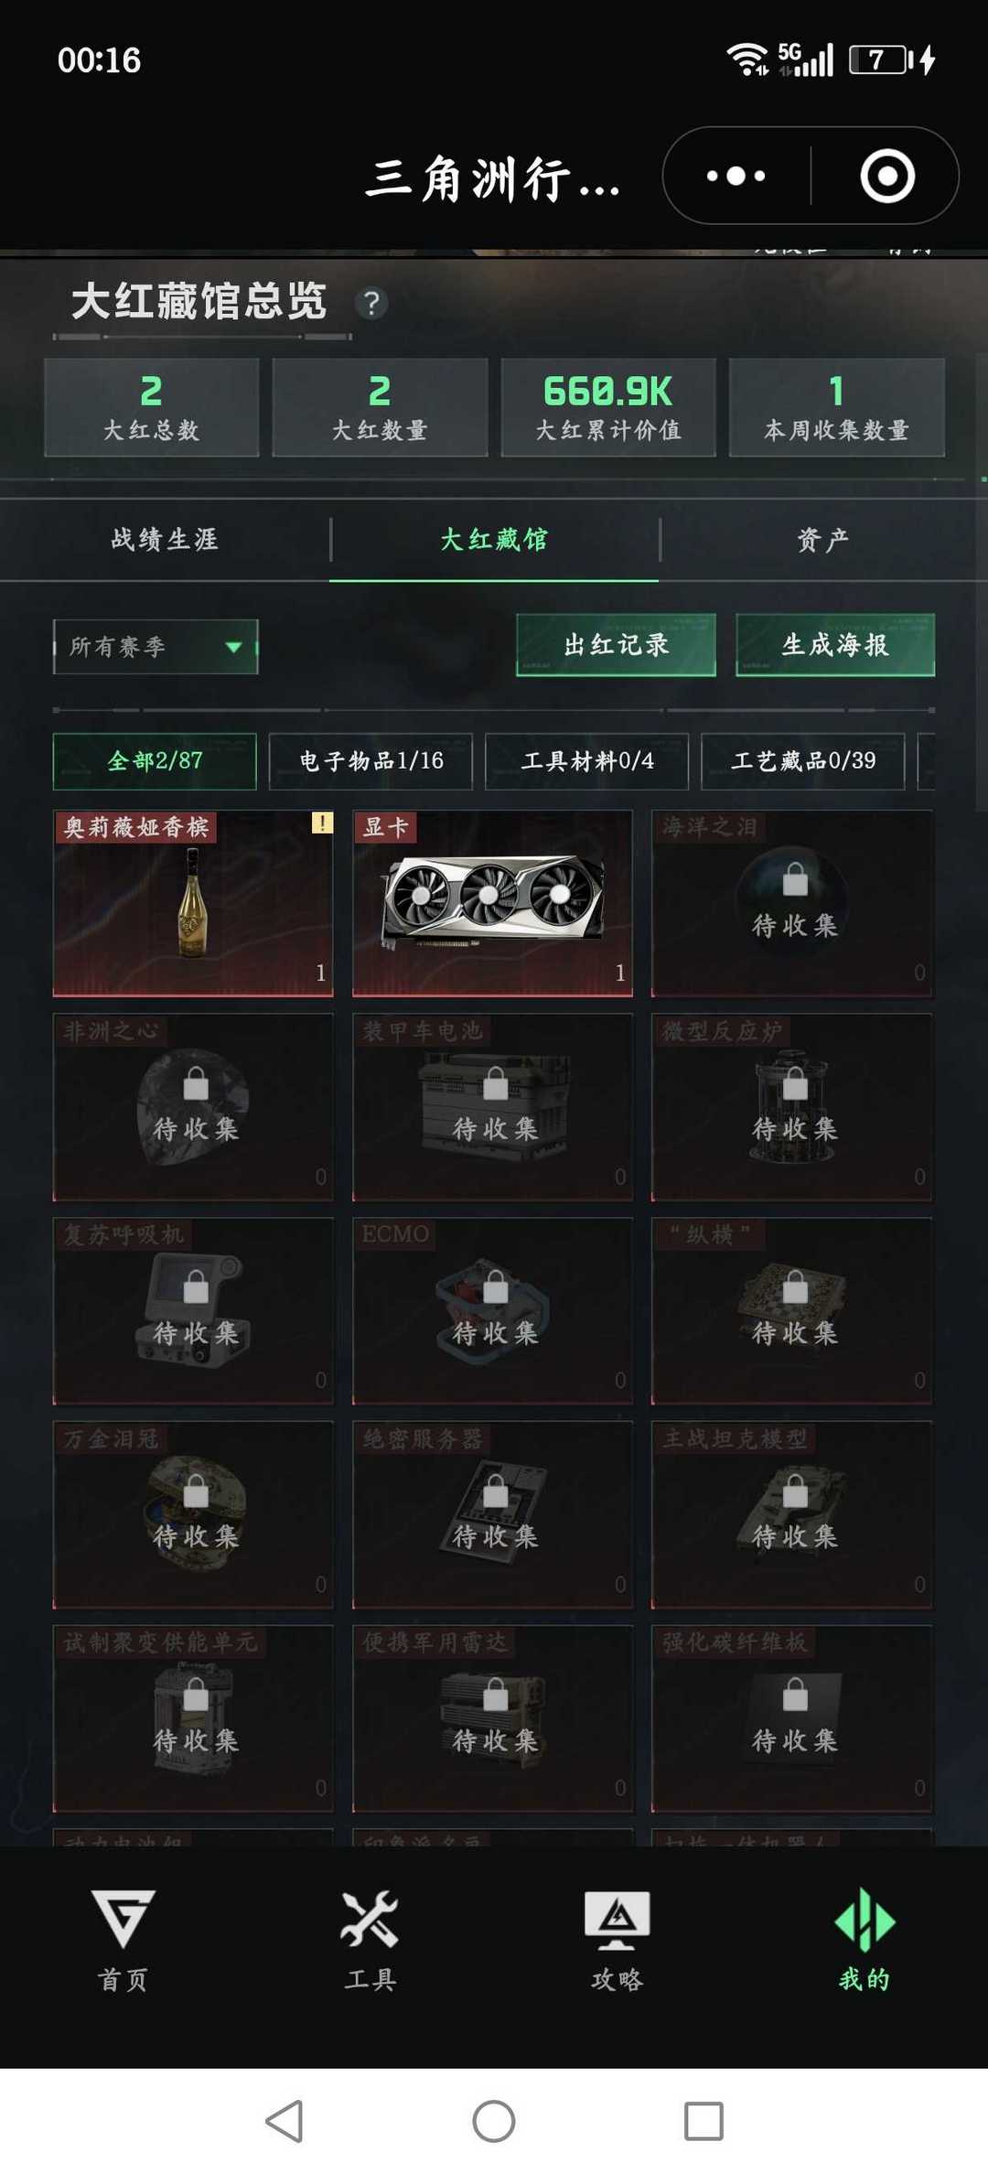
Task: Close mini program with the circle target icon
Action: (887, 176)
